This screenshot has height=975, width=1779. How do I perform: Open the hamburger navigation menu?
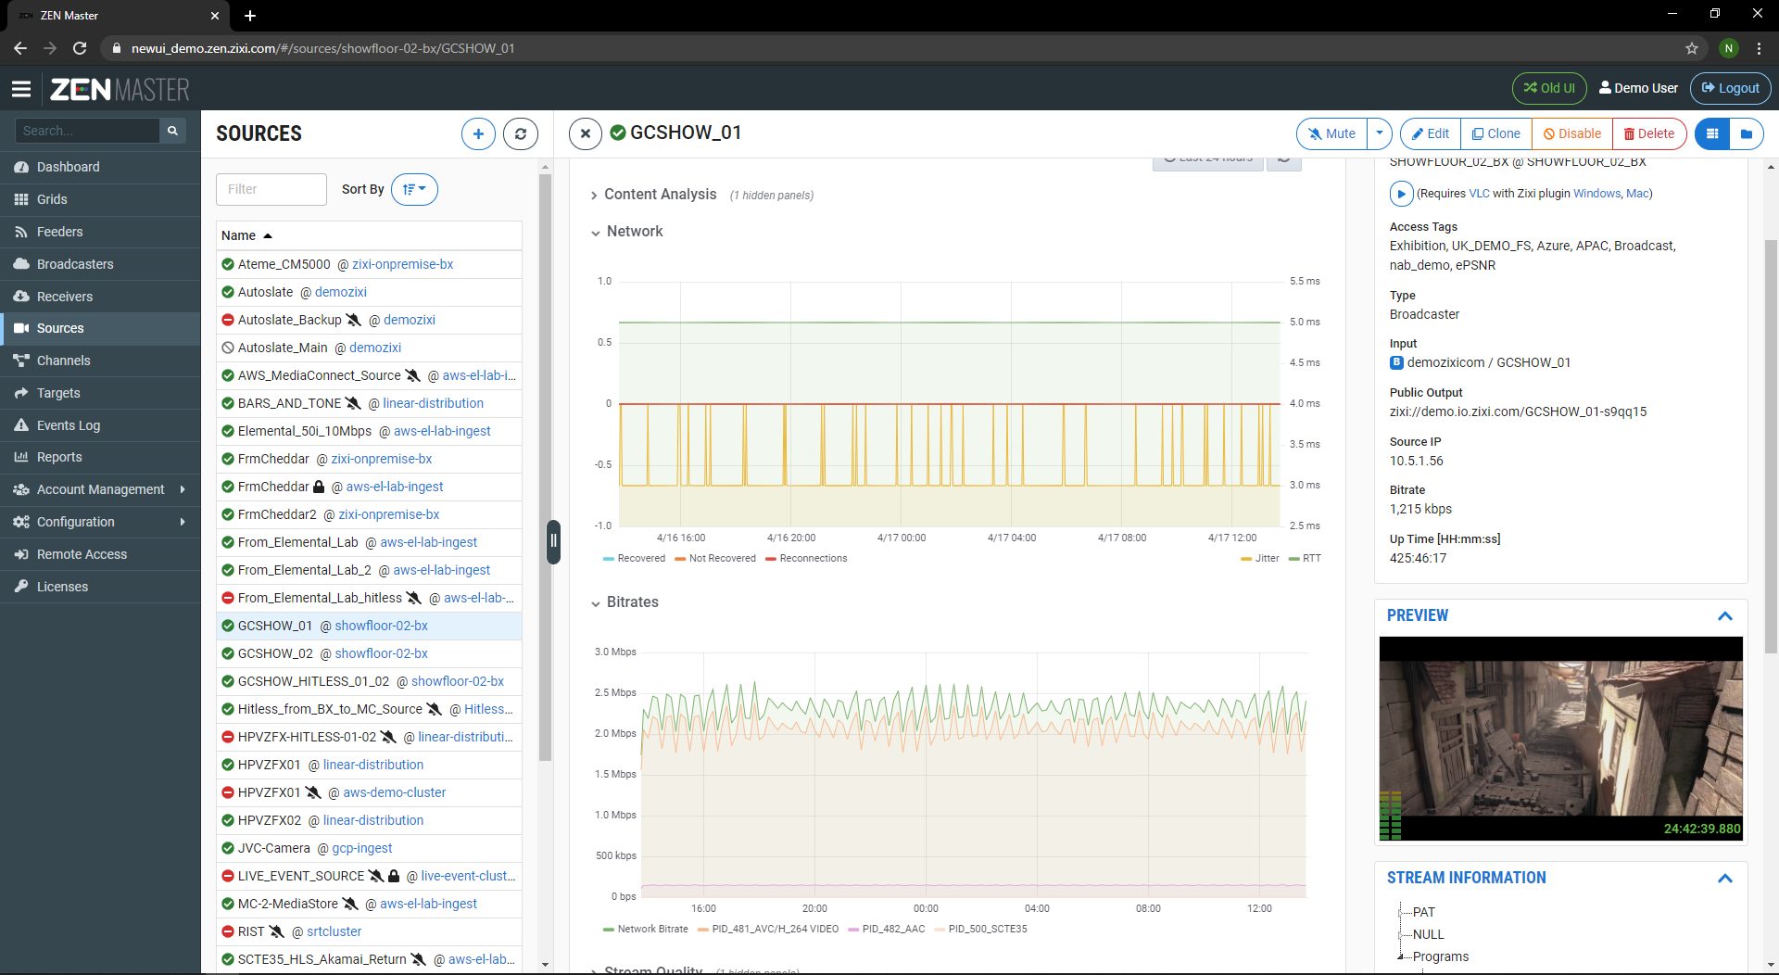(21, 89)
